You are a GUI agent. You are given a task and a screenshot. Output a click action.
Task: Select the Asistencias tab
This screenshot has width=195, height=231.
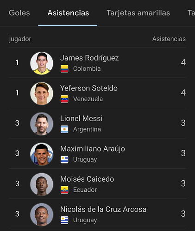click(68, 13)
